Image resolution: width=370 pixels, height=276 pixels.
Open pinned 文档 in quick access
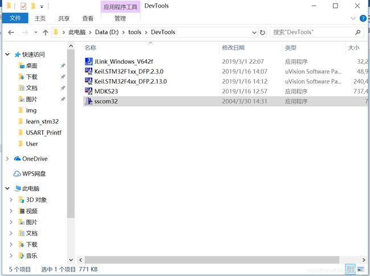click(x=31, y=88)
